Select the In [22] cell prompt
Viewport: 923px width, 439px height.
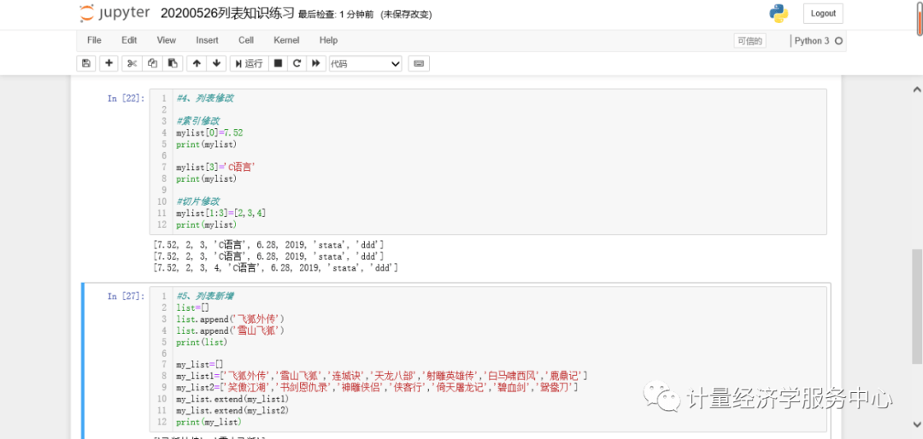tap(126, 98)
